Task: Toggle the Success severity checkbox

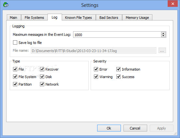Action: 118,76
